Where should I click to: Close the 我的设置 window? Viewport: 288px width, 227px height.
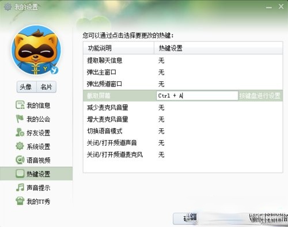[281, 6]
